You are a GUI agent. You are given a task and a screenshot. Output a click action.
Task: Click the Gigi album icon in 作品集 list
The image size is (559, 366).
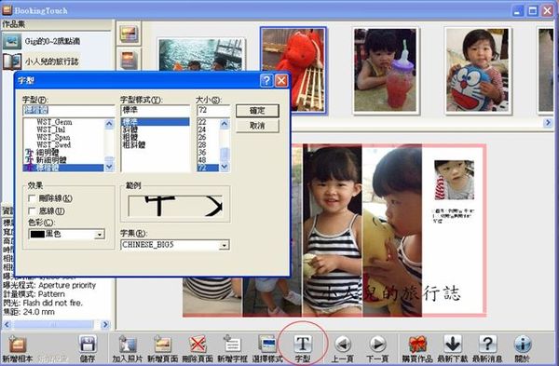pos(12,42)
